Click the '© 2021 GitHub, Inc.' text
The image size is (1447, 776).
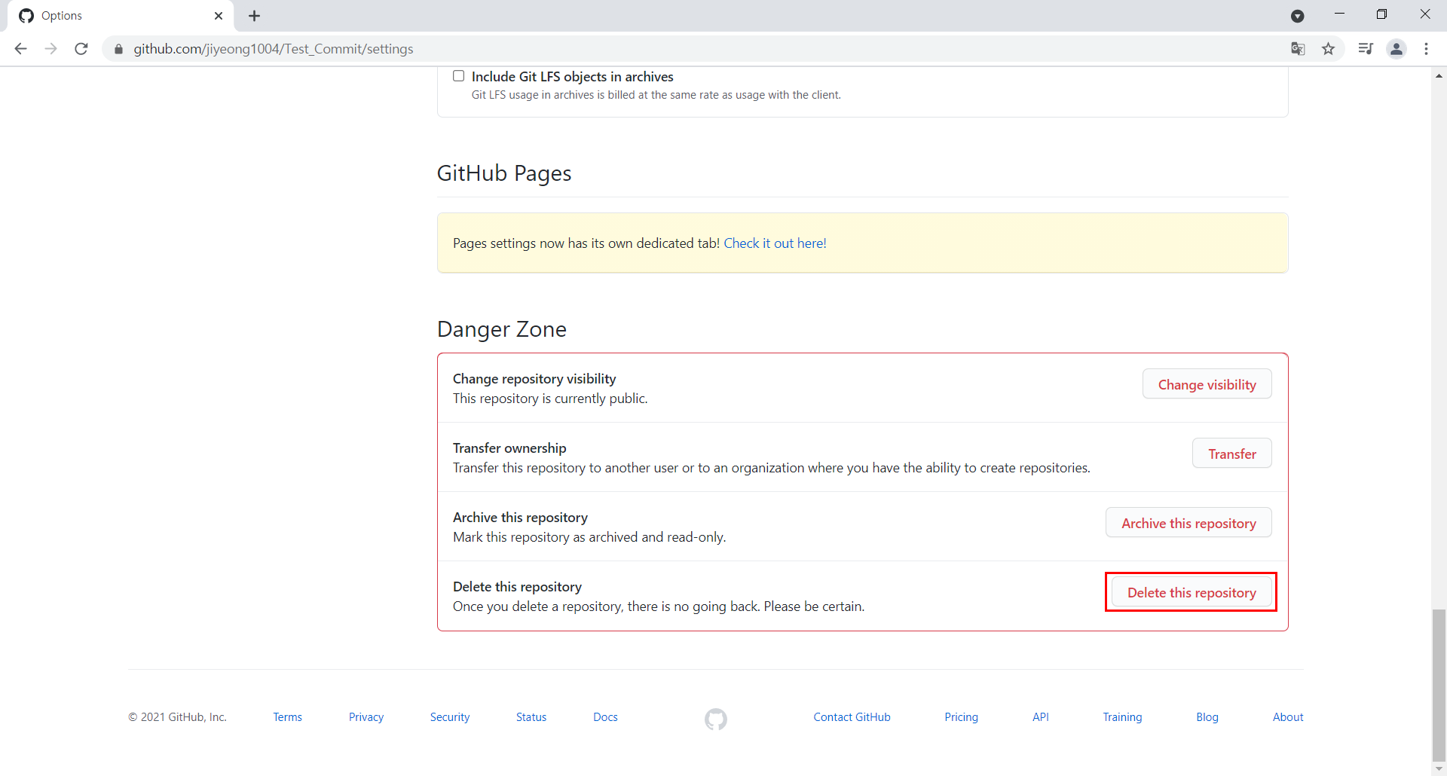177,717
